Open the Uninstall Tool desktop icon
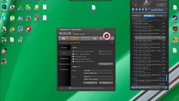This screenshot has height=101, width=179. (x=4, y=31)
